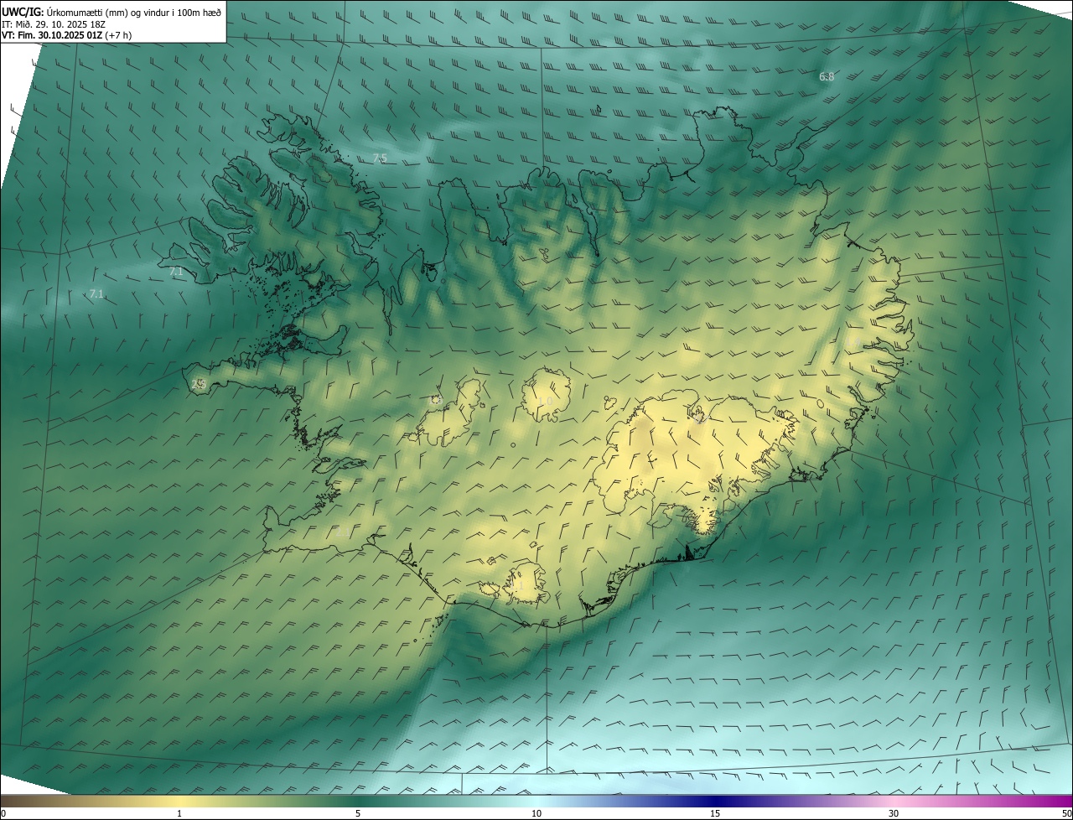The image size is (1073, 820).
Task: Click the 7.1 value out at open sea
Action: (x=96, y=294)
